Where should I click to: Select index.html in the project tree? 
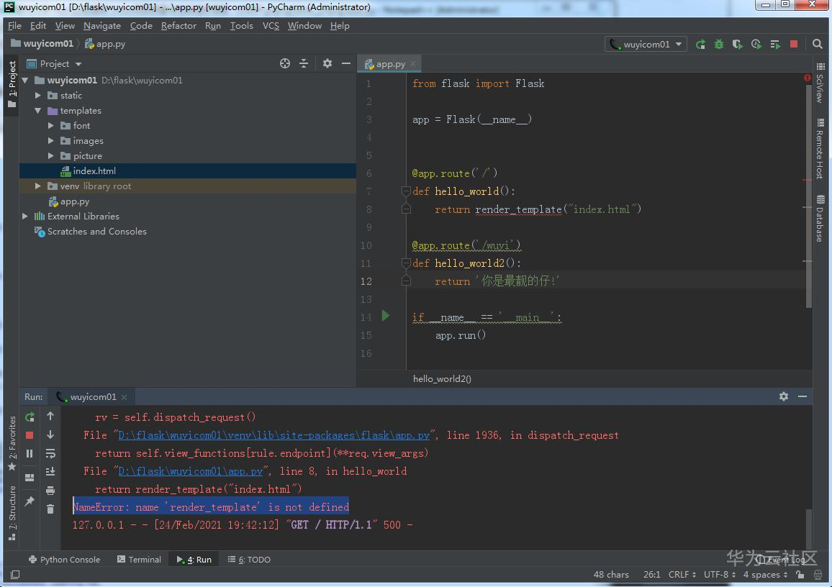(x=94, y=171)
